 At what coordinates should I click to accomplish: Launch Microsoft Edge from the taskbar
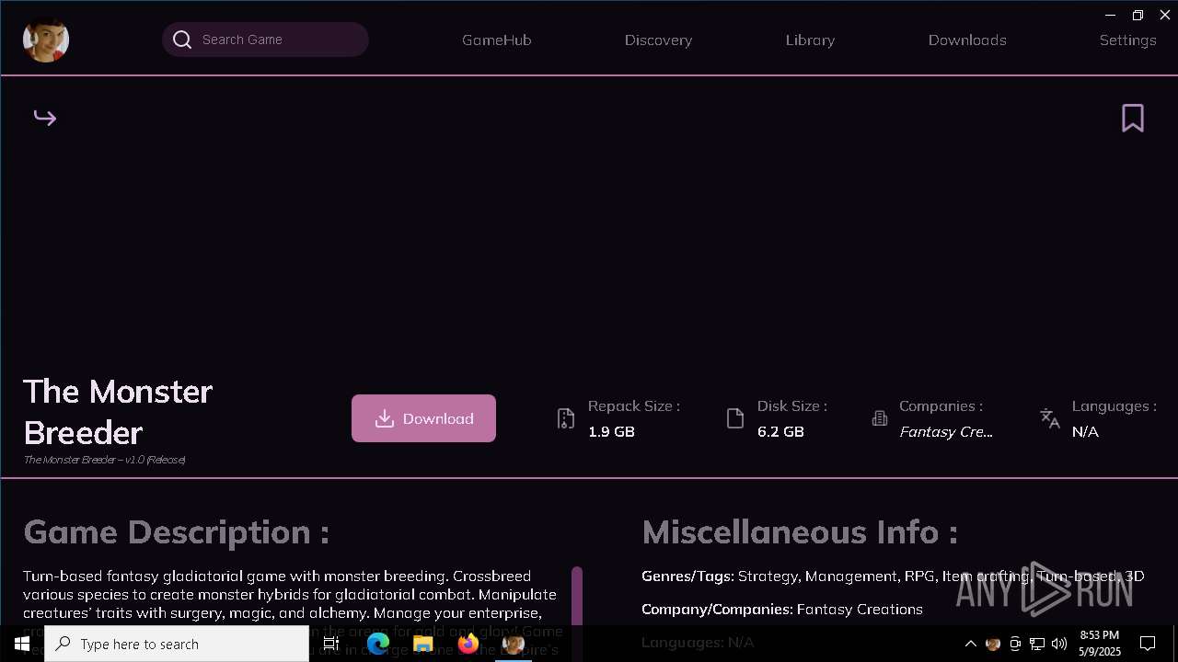point(378,644)
